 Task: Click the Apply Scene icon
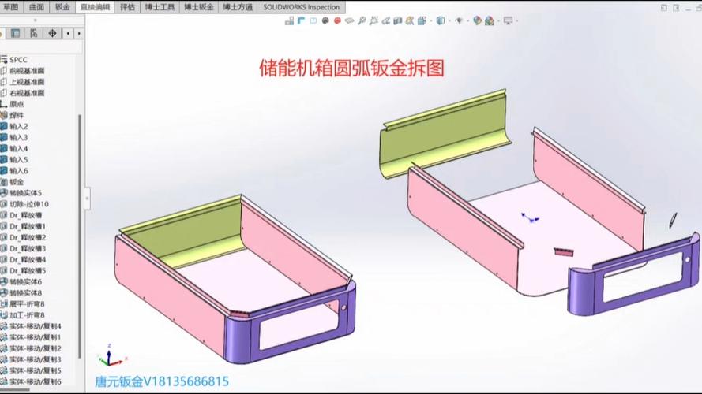point(489,20)
